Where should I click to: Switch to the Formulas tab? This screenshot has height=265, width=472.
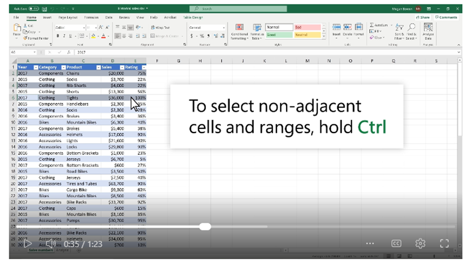click(x=92, y=18)
